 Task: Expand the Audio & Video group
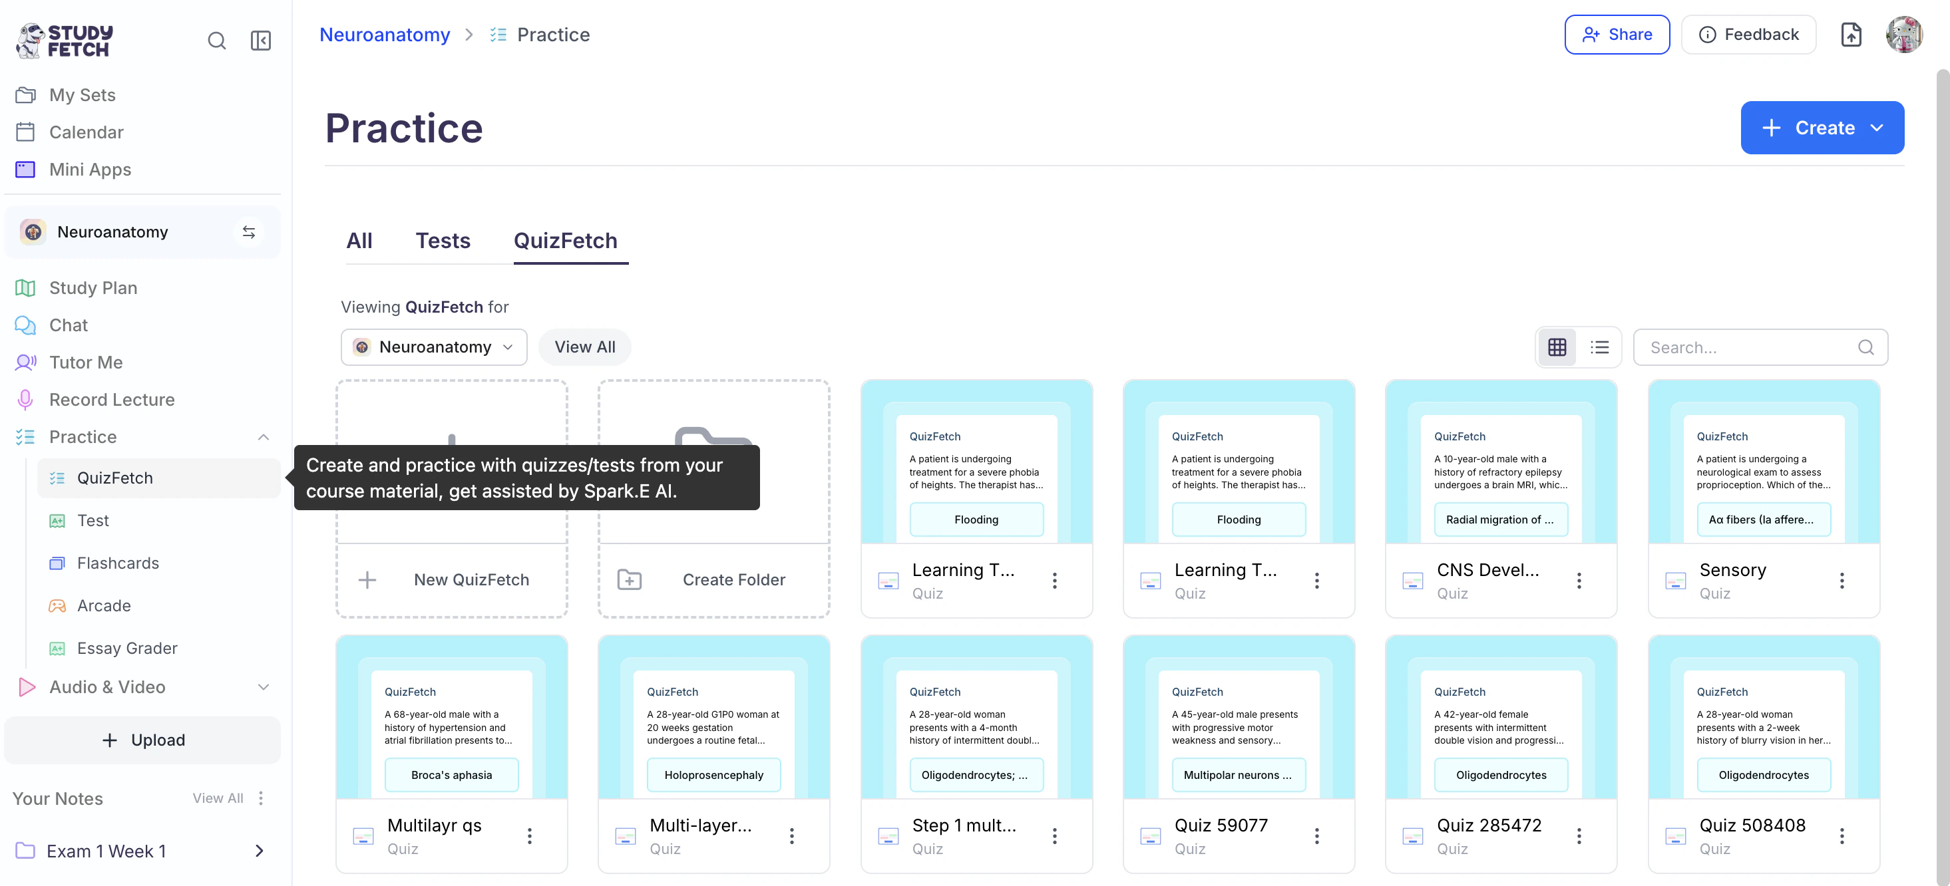pos(264,686)
